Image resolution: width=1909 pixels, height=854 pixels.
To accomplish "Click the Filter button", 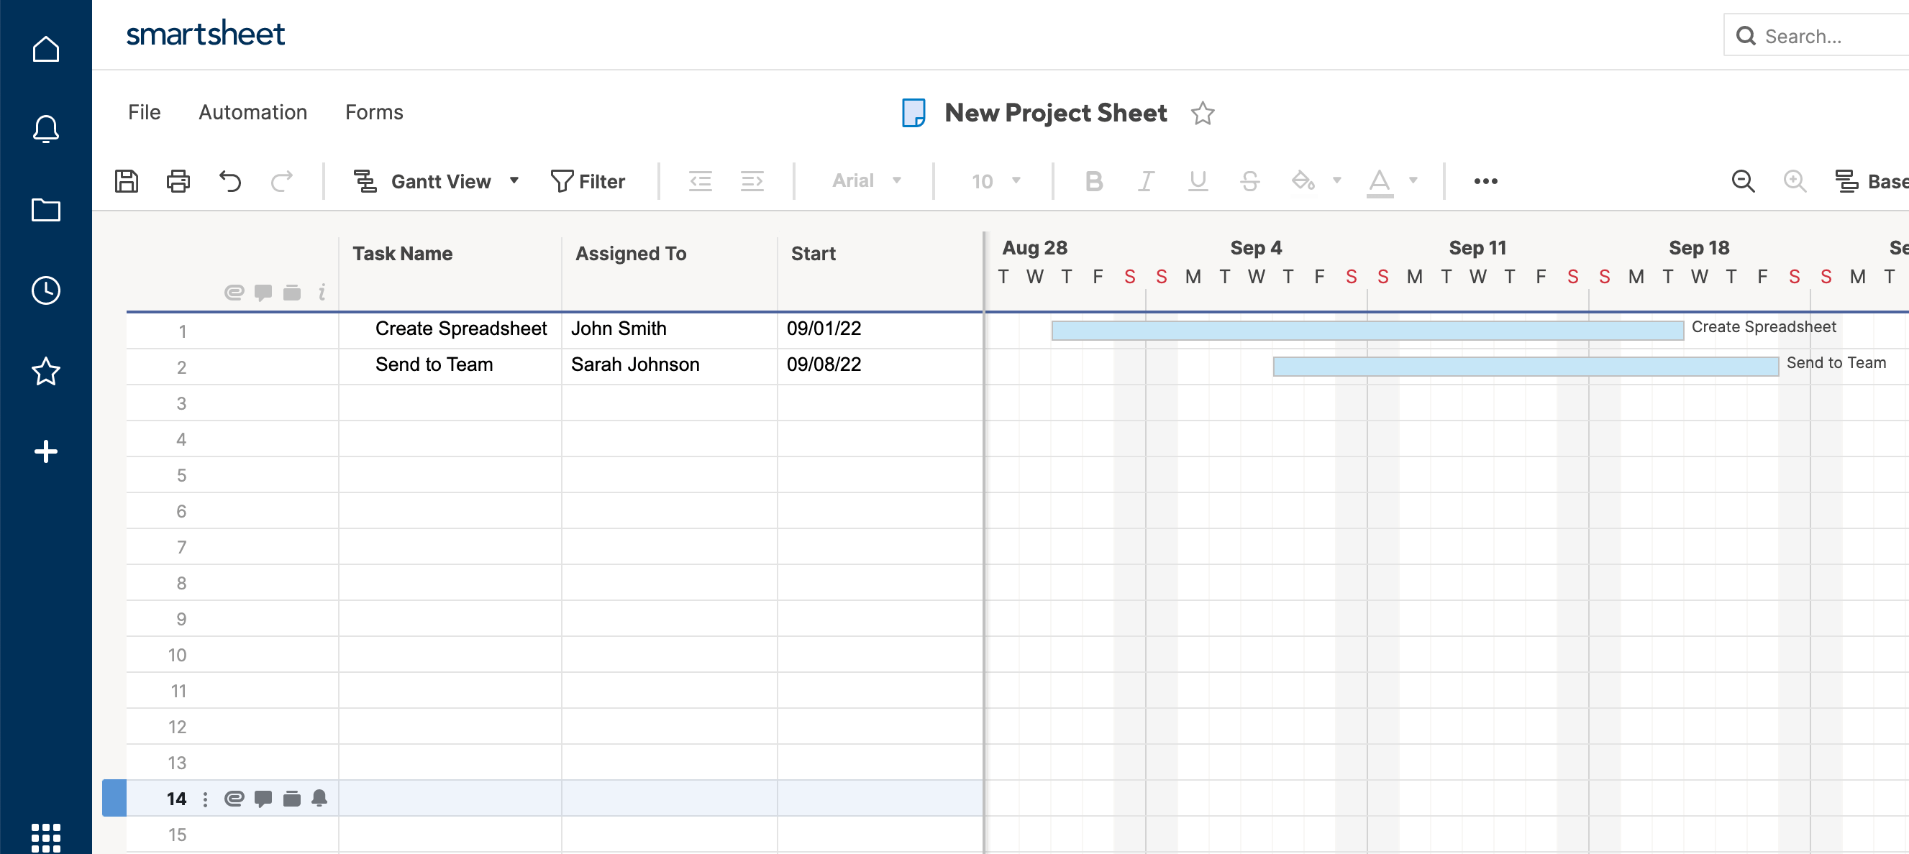I will click(x=588, y=180).
